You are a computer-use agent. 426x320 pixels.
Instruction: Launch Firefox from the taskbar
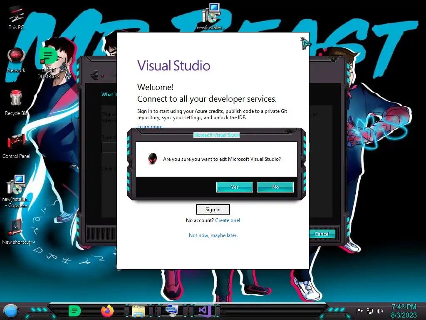[x=107, y=311]
